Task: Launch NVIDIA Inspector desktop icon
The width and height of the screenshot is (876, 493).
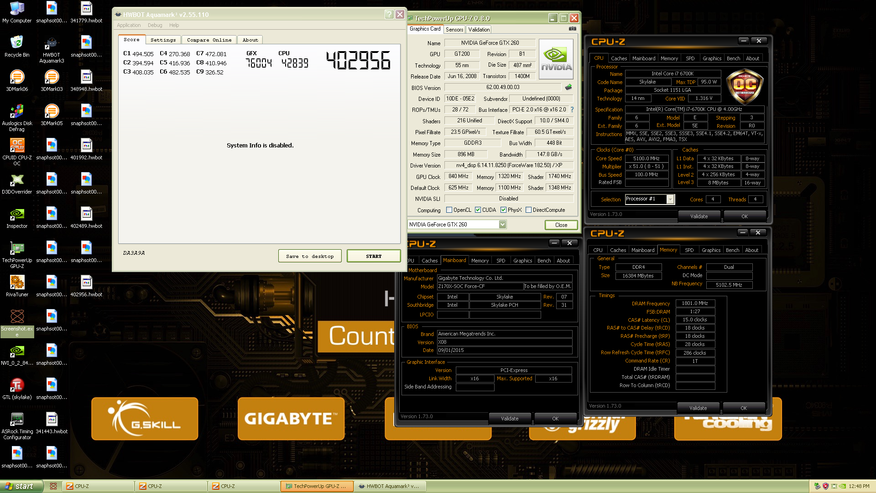Action: (17, 218)
